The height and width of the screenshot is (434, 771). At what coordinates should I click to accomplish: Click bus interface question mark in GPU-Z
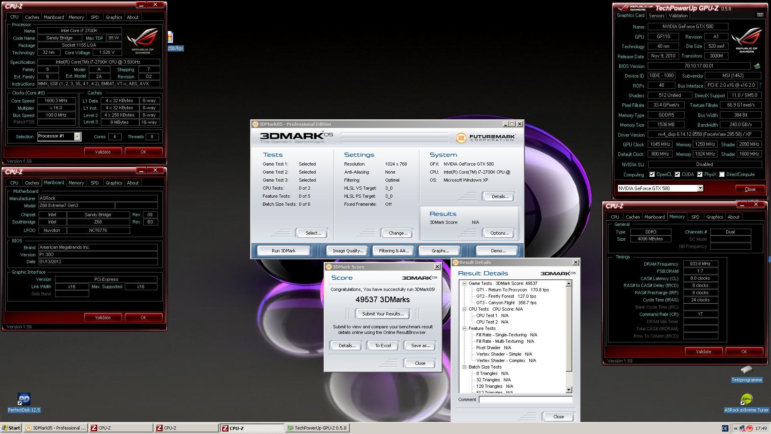coord(760,85)
